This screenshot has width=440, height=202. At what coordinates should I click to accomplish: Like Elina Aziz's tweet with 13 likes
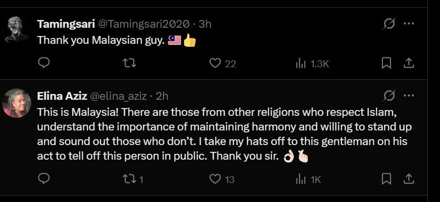222,179
